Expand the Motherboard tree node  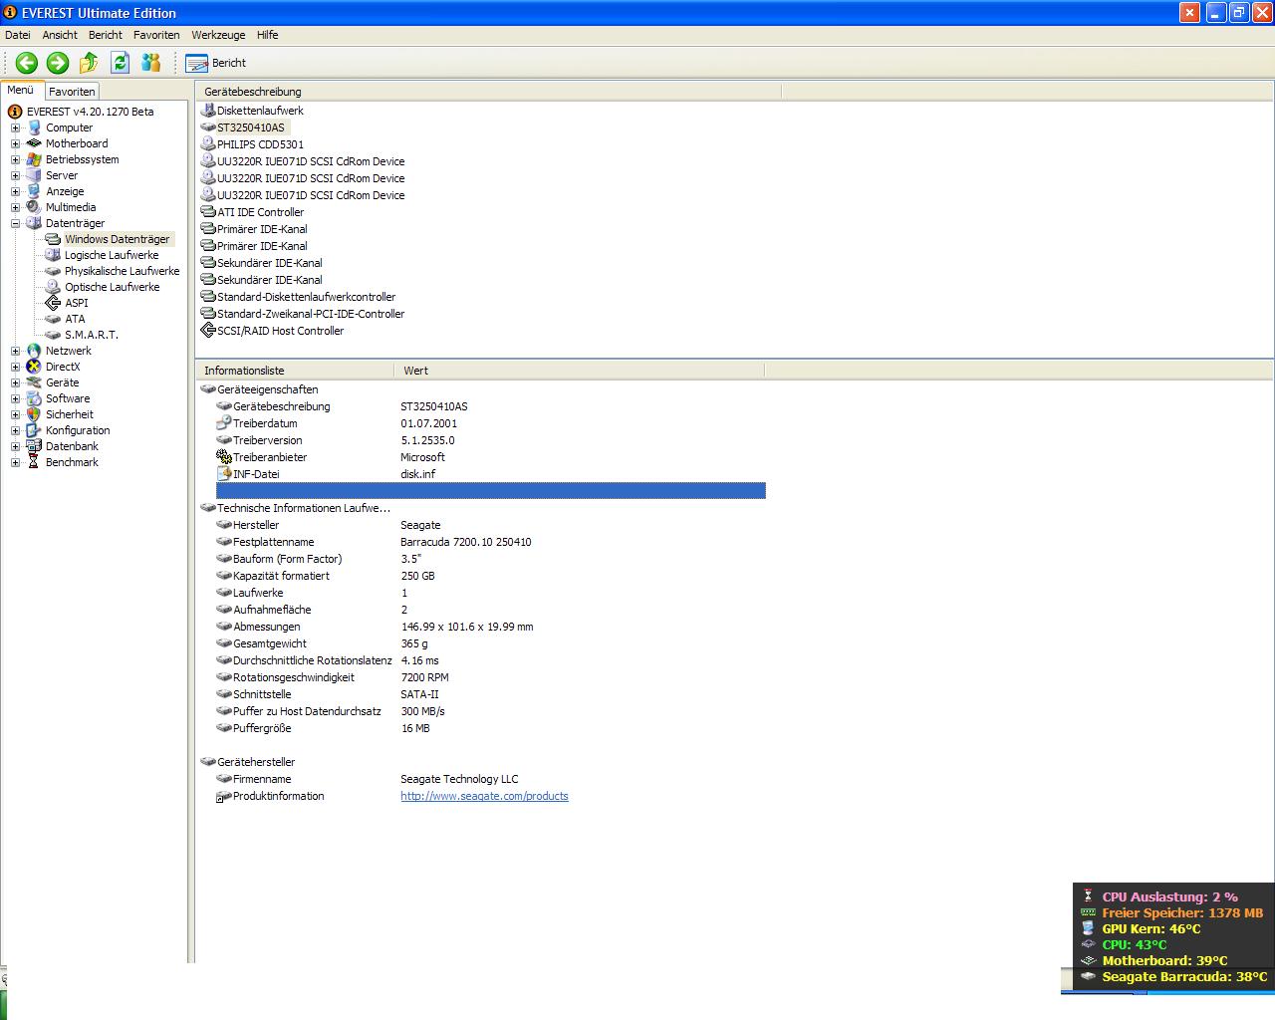click(x=15, y=143)
